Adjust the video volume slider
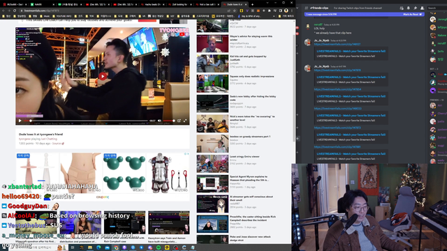 click(169, 121)
